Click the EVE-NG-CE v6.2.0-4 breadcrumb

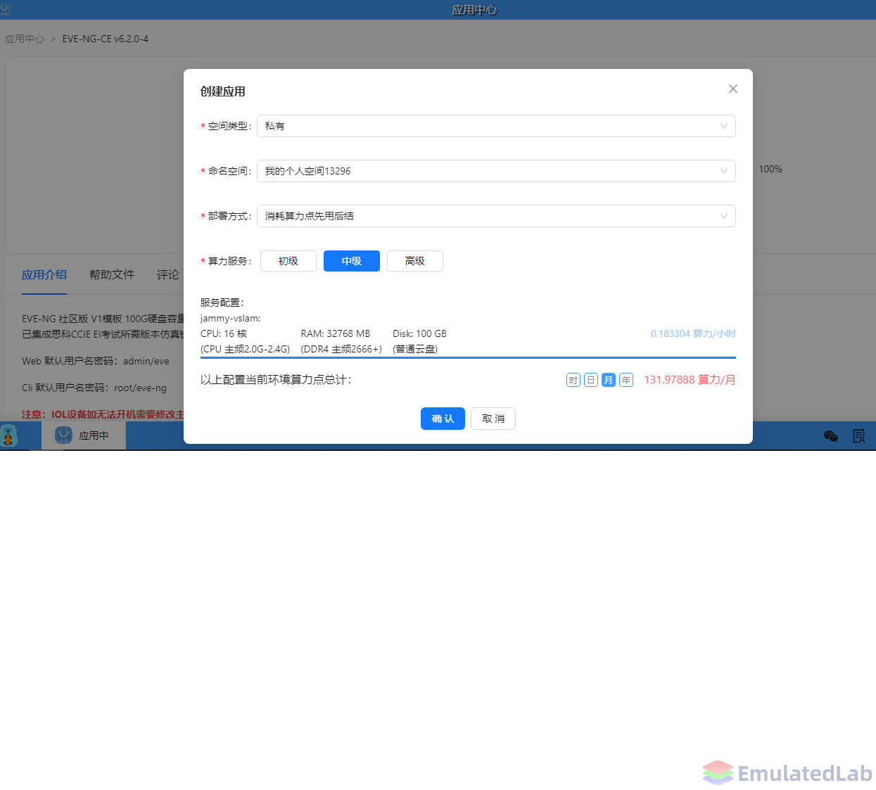pos(106,39)
